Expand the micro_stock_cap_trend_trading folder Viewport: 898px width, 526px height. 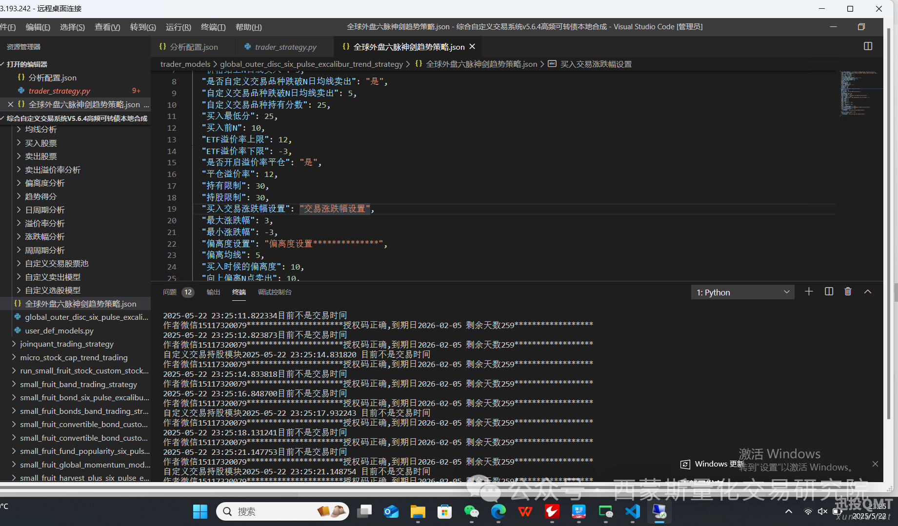[x=74, y=357]
